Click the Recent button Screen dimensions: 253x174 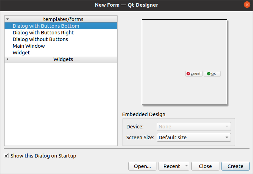click(x=171, y=166)
